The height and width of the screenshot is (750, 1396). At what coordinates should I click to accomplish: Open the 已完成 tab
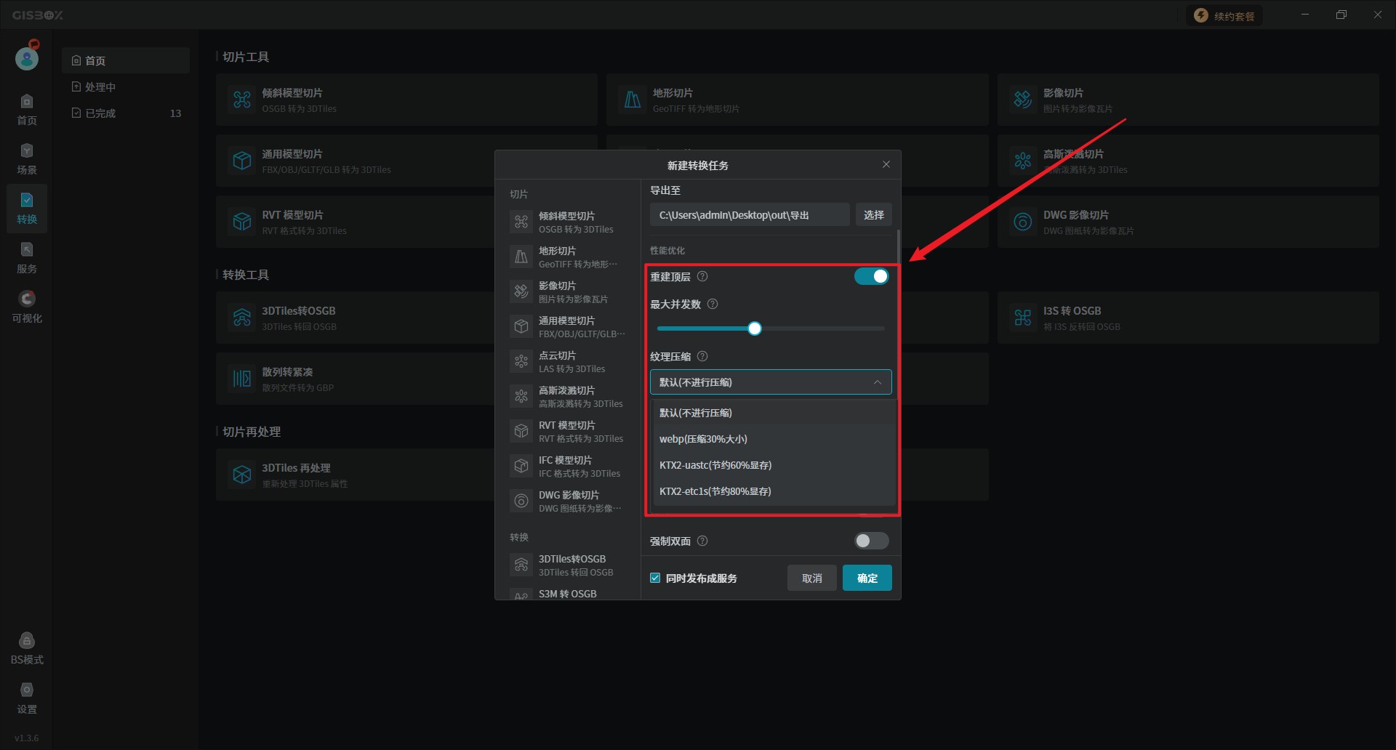pyautogui.click(x=100, y=113)
